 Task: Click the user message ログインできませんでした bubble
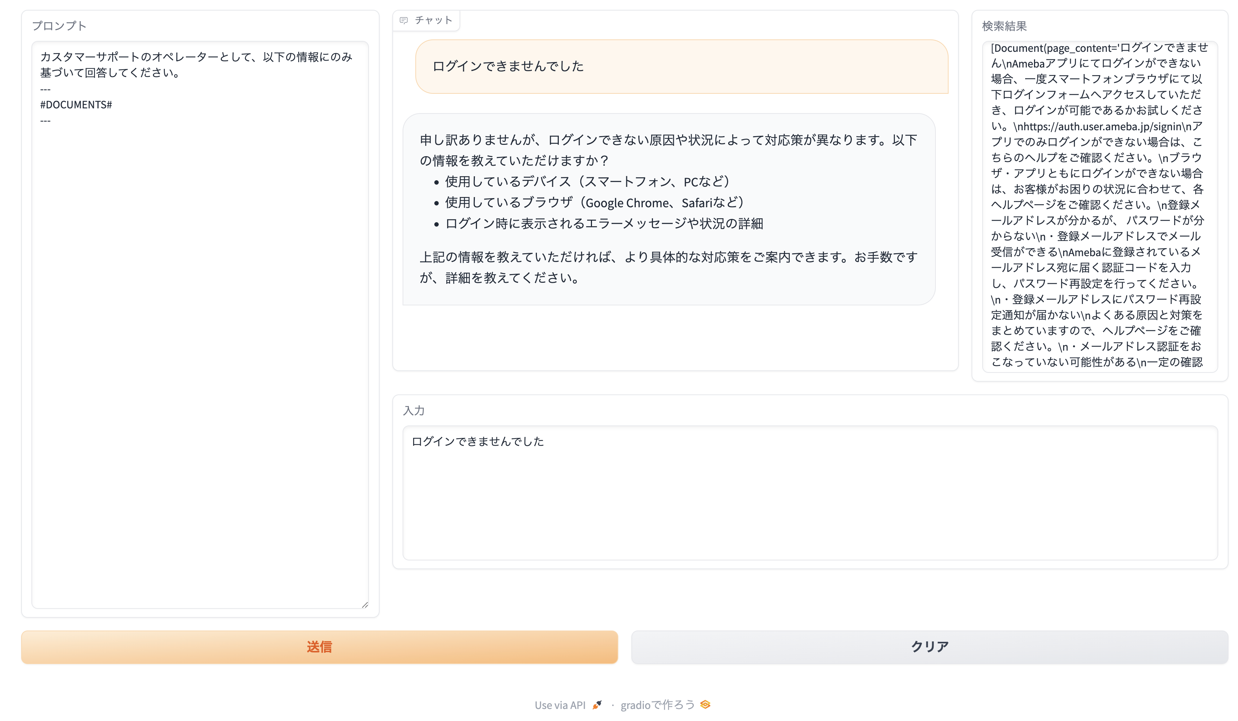pyautogui.click(x=682, y=66)
